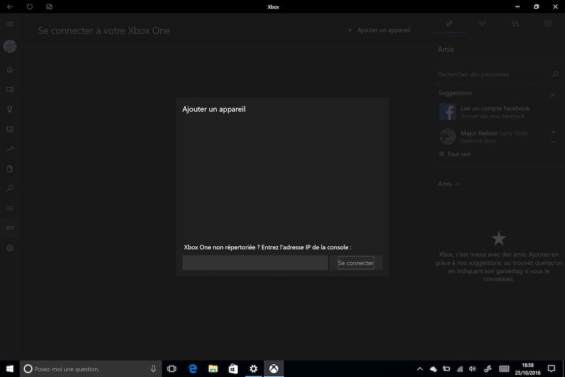Image resolution: width=565 pixels, height=377 pixels.
Task: Open the volume tray icon
Action: coord(472,369)
